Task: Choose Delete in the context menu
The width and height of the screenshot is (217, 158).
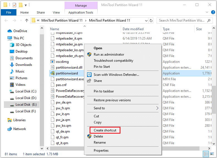Action: (98, 136)
